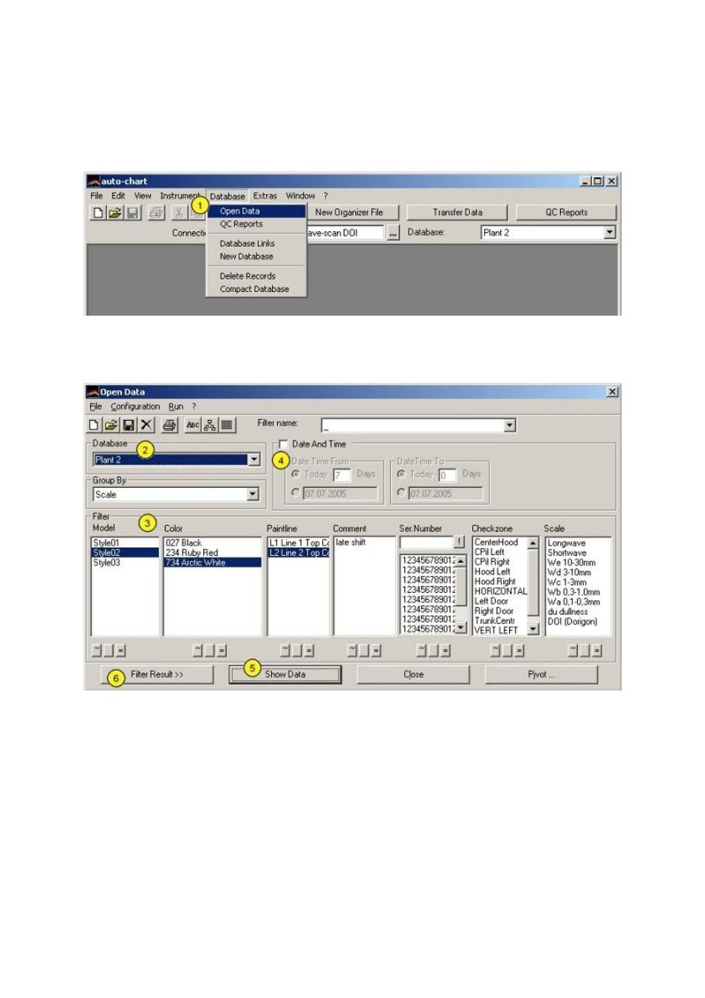Screen dimensions: 705x998
Task: Click the ABC labels icon in Open Data toolbar
Action: tap(193, 425)
